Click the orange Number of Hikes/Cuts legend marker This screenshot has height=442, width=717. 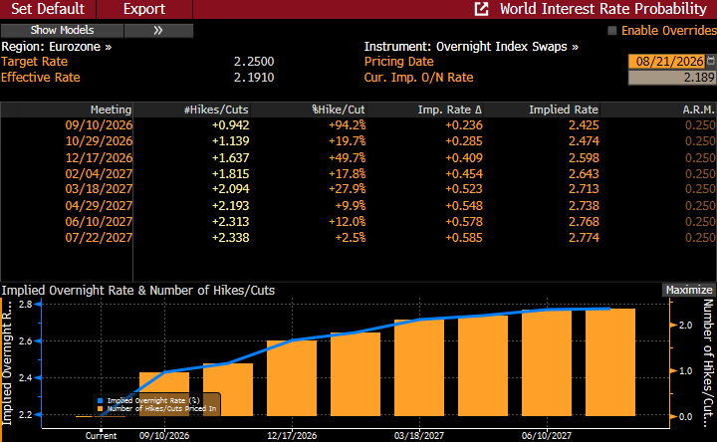coord(101,408)
